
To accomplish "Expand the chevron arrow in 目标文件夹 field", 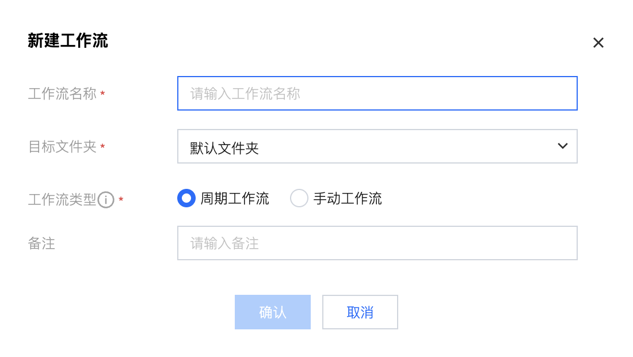I will click(x=563, y=146).
